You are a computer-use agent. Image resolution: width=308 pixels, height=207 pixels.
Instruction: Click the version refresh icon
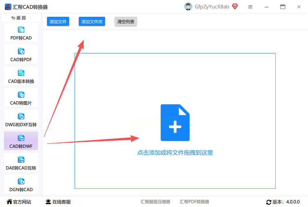[268, 202]
